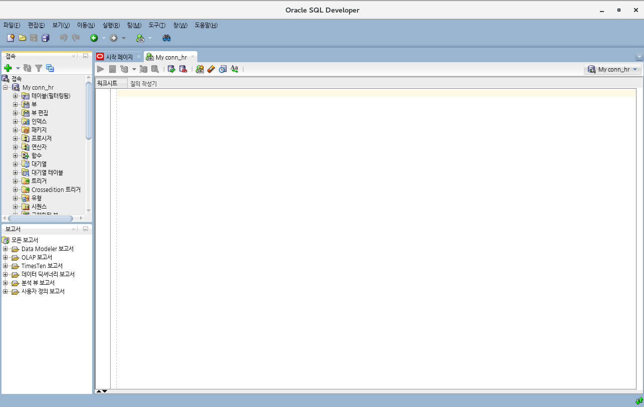Click the Run Statement play icon

click(x=101, y=69)
